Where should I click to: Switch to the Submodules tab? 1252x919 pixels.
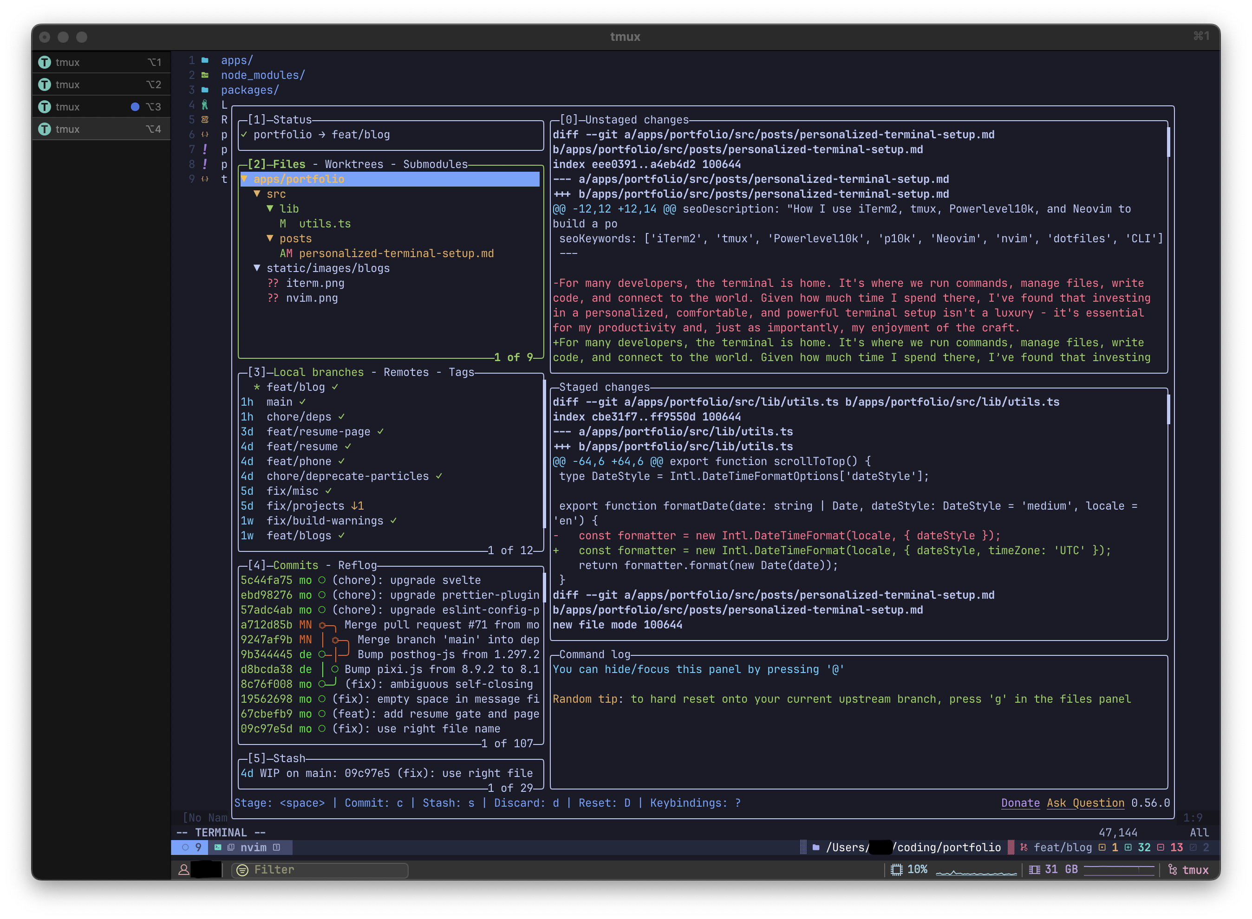pos(436,164)
